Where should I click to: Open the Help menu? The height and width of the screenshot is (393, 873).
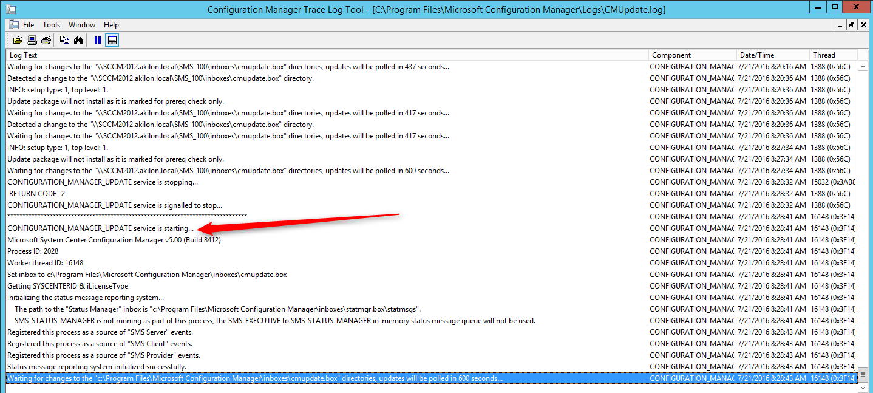coord(111,25)
